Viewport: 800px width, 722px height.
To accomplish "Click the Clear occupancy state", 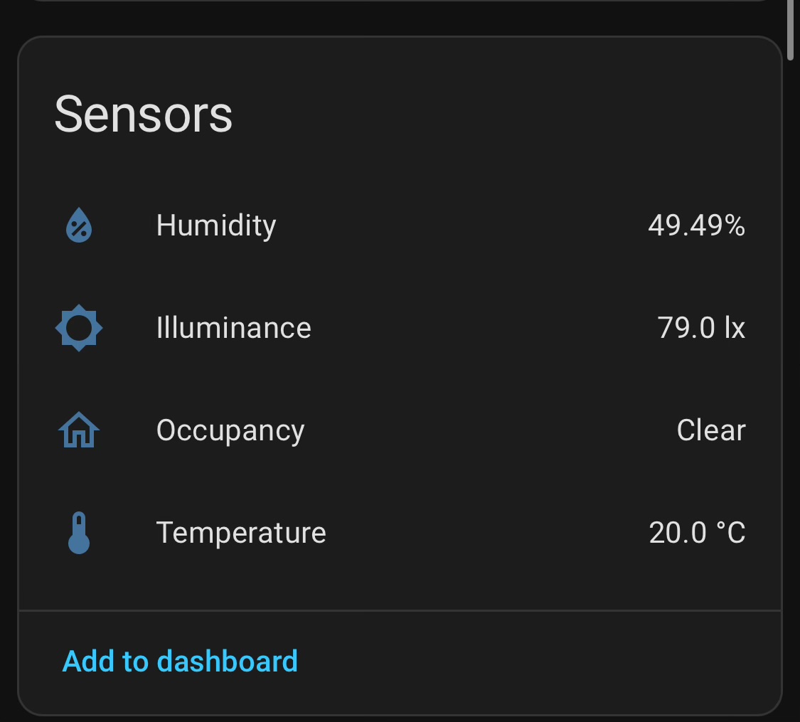I will (711, 430).
